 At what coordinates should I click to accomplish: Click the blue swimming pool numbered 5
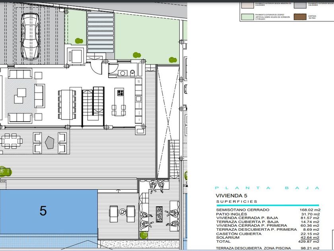[x=48, y=211]
